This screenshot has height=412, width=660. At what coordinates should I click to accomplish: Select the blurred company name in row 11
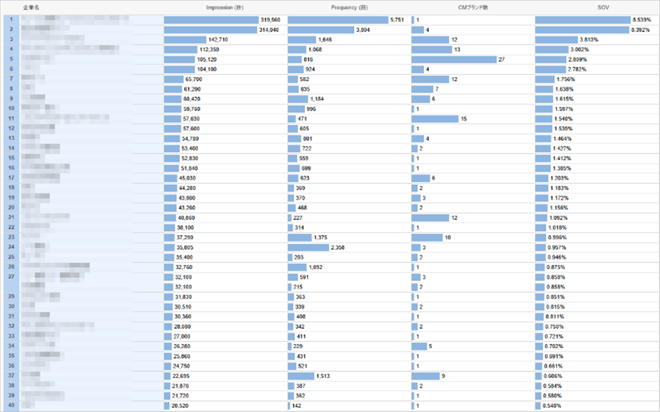(x=64, y=118)
